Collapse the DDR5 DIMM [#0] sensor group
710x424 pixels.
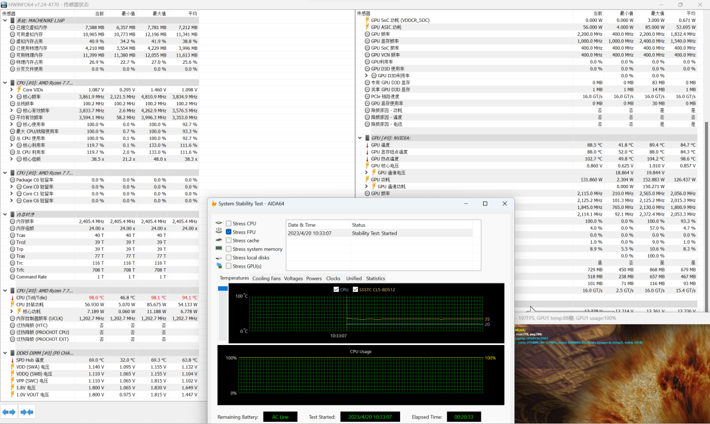5,353
